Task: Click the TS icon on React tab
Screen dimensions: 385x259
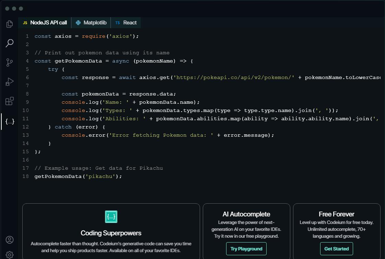Action: (x=118, y=23)
